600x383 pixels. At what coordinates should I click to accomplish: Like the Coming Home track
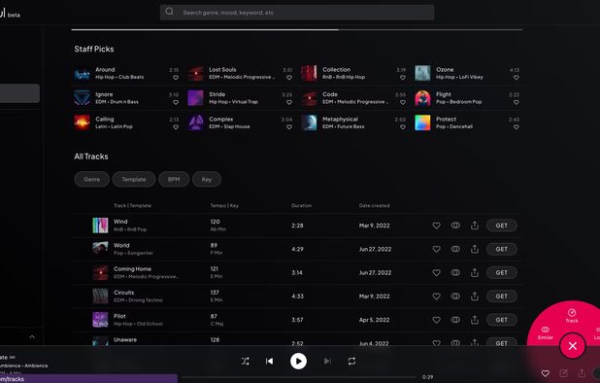[436, 273]
